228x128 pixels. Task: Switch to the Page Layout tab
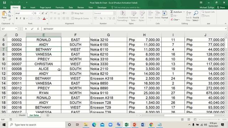point(45,7)
